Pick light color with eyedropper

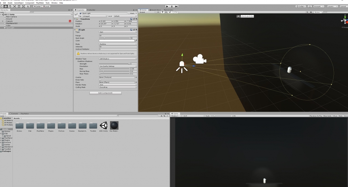click(x=136, y=41)
